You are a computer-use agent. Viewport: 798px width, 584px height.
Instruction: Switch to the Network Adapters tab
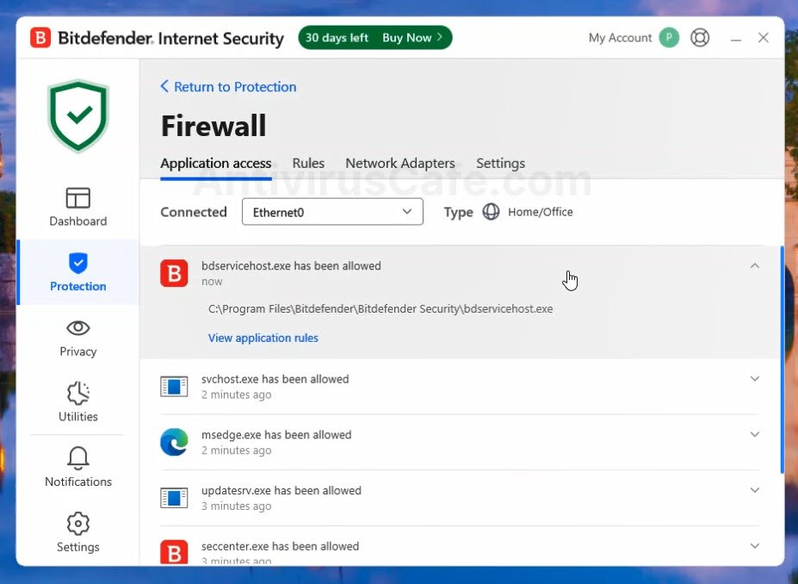click(400, 164)
